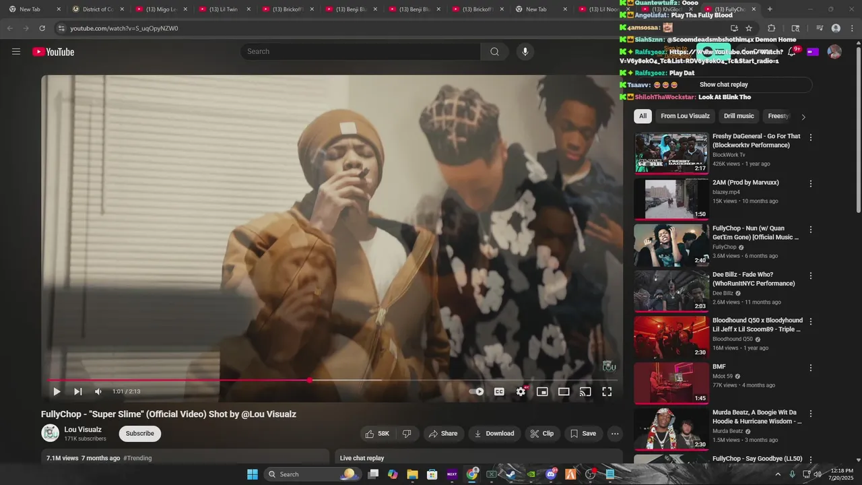
Task: Show hidden system tray icons chevron
Action: pyautogui.click(x=778, y=474)
